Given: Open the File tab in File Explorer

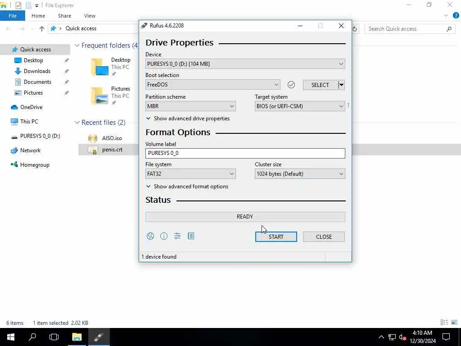Looking at the screenshot, I should pyautogui.click(x=13, y=16).
